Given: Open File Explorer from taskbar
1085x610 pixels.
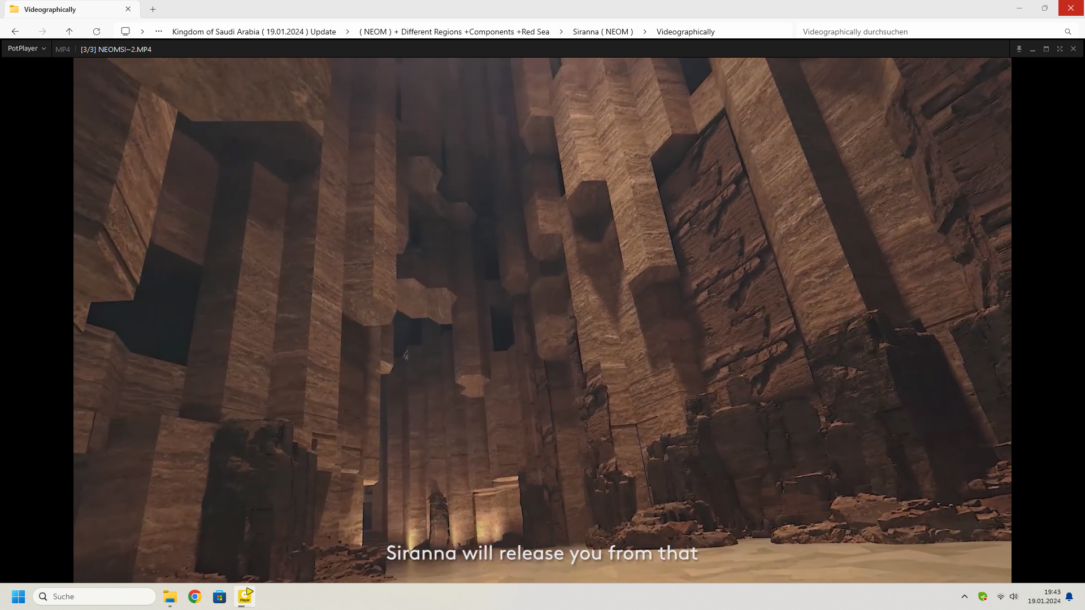Looking at the screenshot, I should tap(170, 596).
